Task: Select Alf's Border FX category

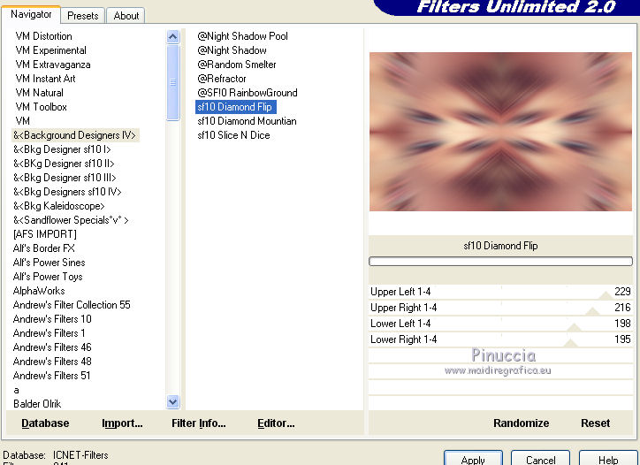Action: click(43, 248)
